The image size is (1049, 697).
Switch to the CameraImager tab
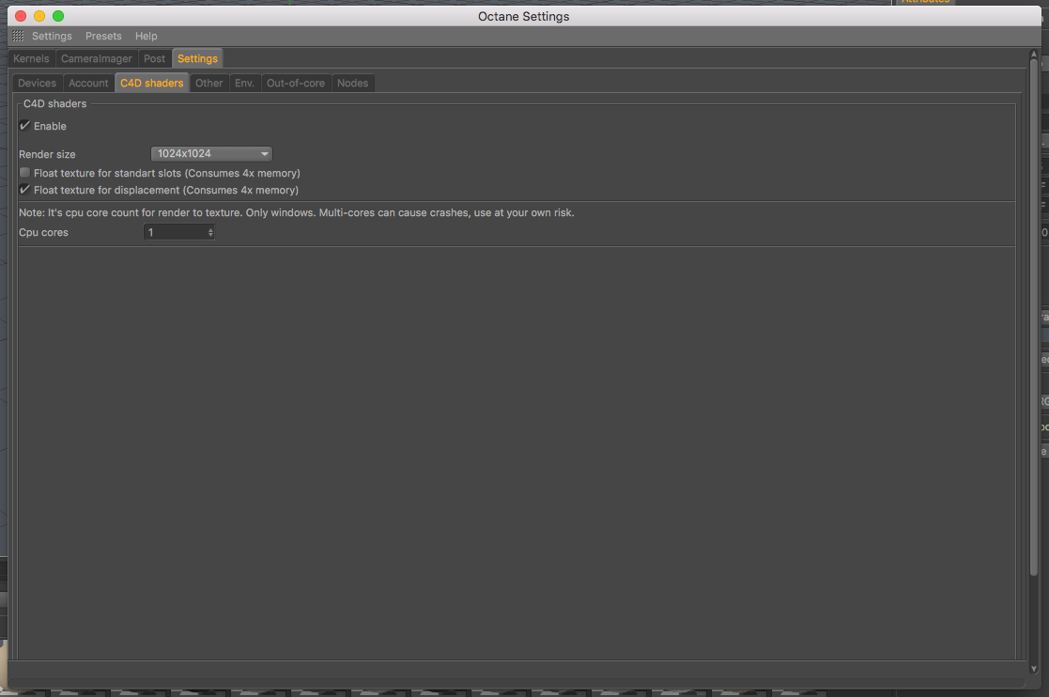click(x=97, y=59)
